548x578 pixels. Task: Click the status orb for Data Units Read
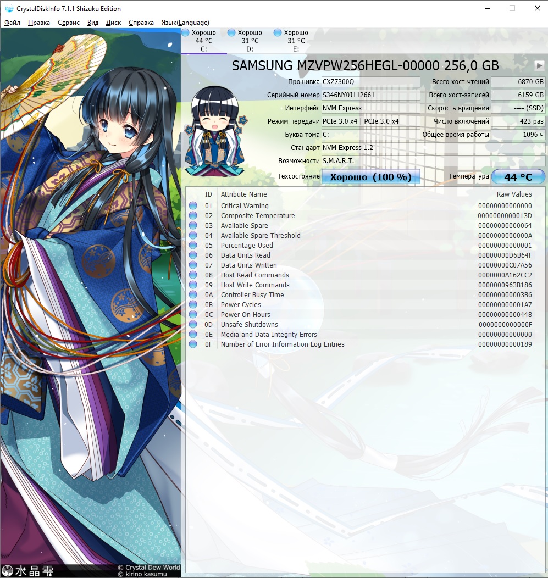(193, 255)
